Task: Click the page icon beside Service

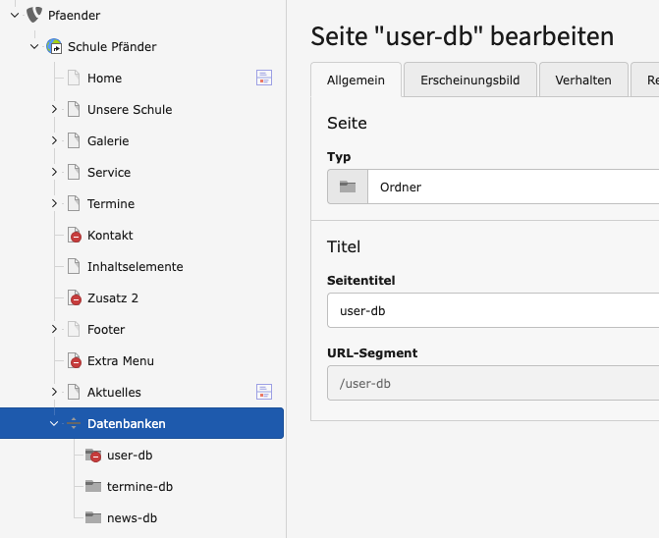Action: 74,172
